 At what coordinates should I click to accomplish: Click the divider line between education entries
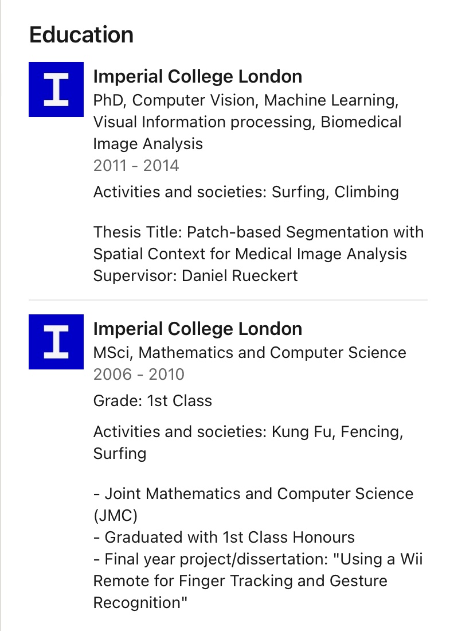(x=228, y=300)
